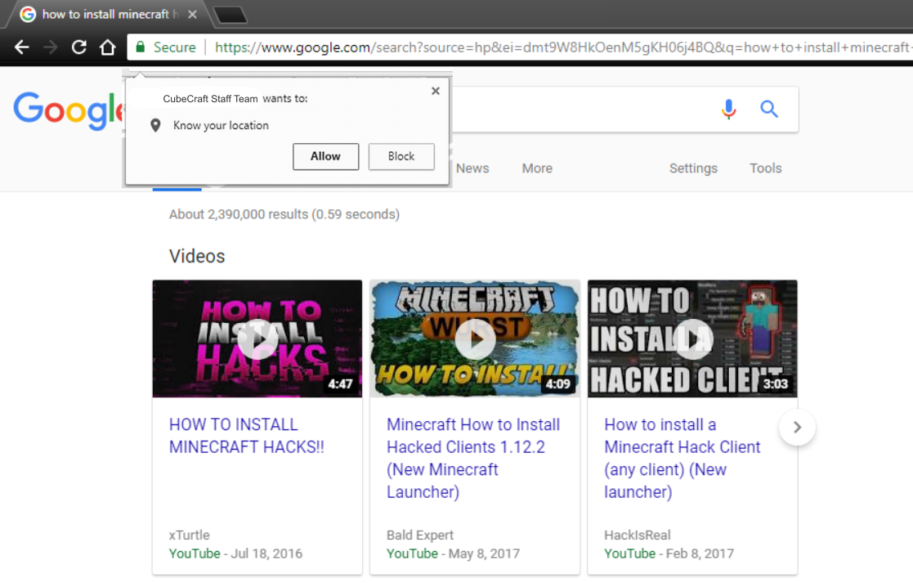The image size is (913, 583).
Task: Click the HackIsReal channel name
Action: (x=637, y=535)
